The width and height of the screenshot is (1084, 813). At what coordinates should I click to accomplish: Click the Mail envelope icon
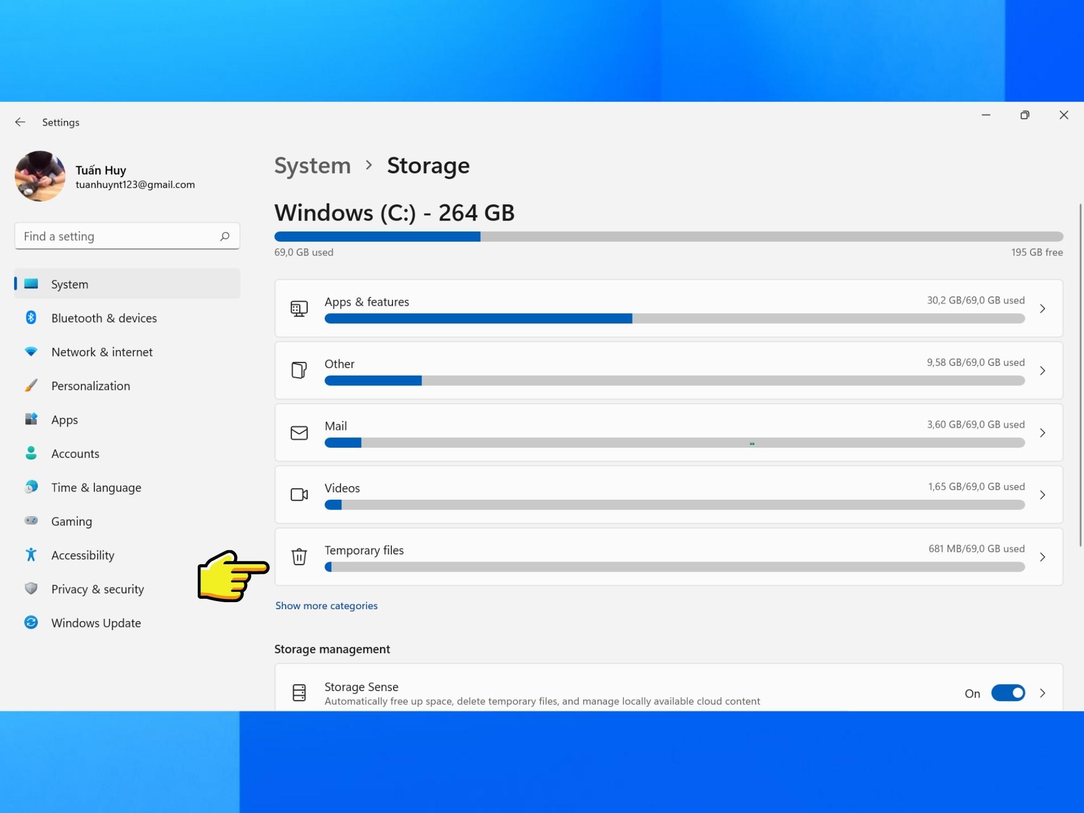pyautogui.click(x=299, y=433)
